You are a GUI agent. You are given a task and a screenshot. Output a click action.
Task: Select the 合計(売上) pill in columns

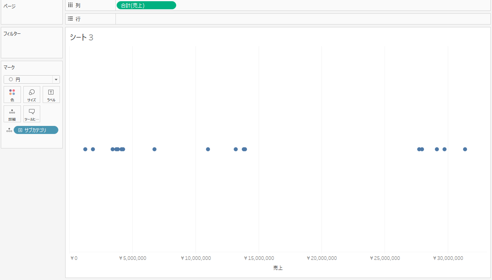pyautogui.click(x=146, y=5)
